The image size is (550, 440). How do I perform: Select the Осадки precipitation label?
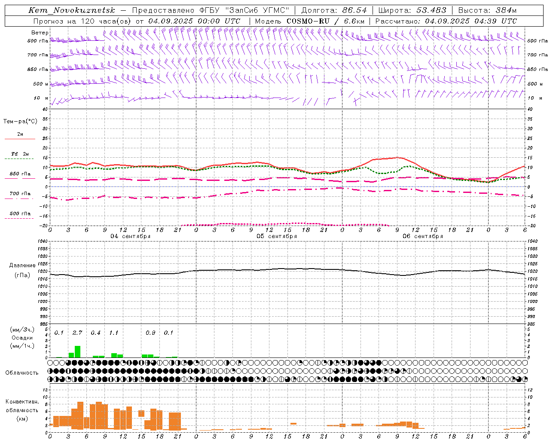coord(22,338)
